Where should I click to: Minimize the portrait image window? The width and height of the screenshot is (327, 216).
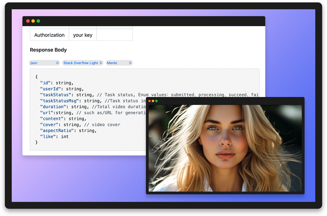click(x=153, y=101)
